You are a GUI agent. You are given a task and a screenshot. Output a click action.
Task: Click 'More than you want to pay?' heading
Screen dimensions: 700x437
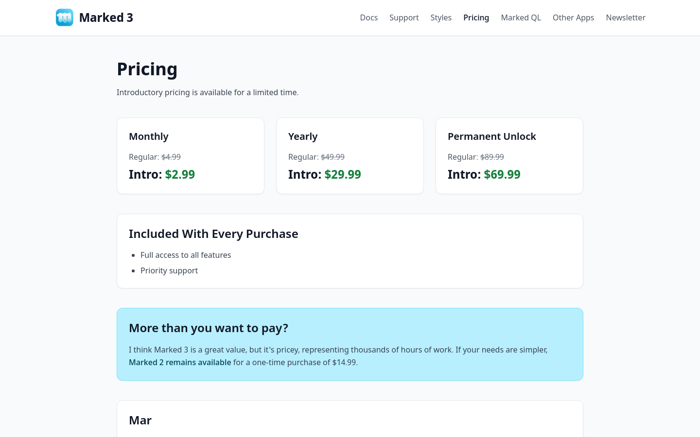209,328
